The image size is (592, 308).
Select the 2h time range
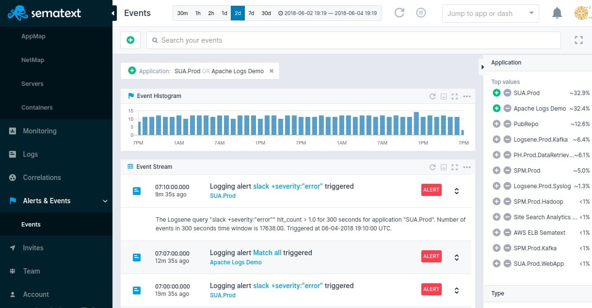click(211, 13)
